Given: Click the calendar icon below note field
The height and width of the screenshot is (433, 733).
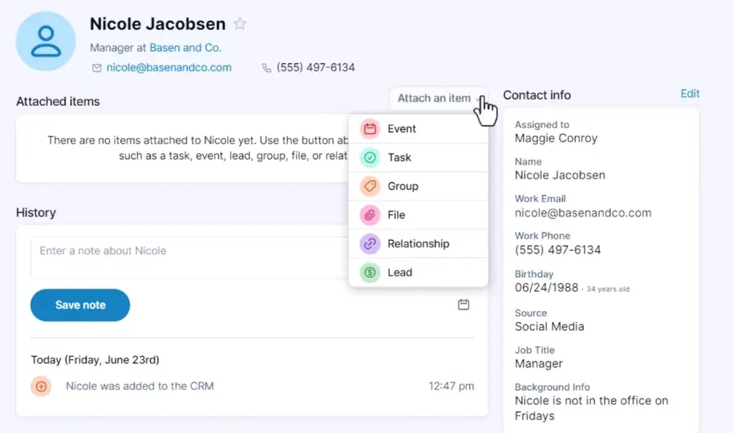Looking at the screenshot, I should click(464, 305).
